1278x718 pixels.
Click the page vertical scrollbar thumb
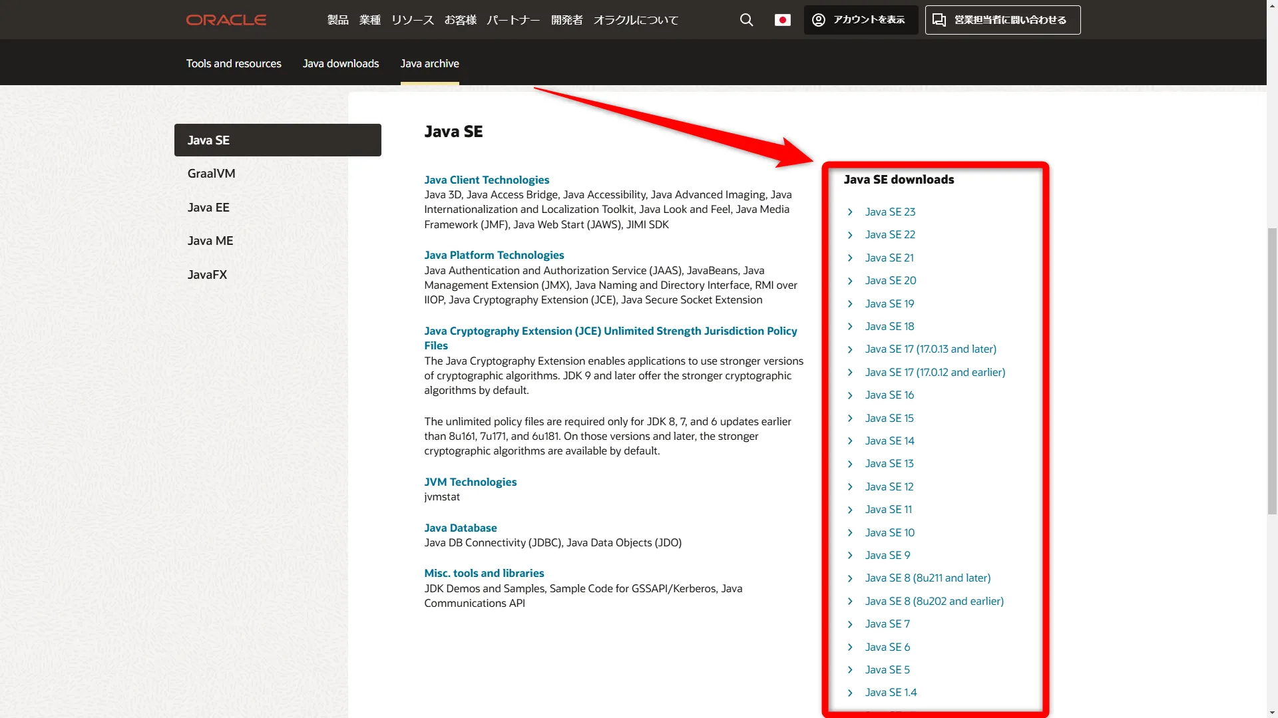(x=1272, y=371)
